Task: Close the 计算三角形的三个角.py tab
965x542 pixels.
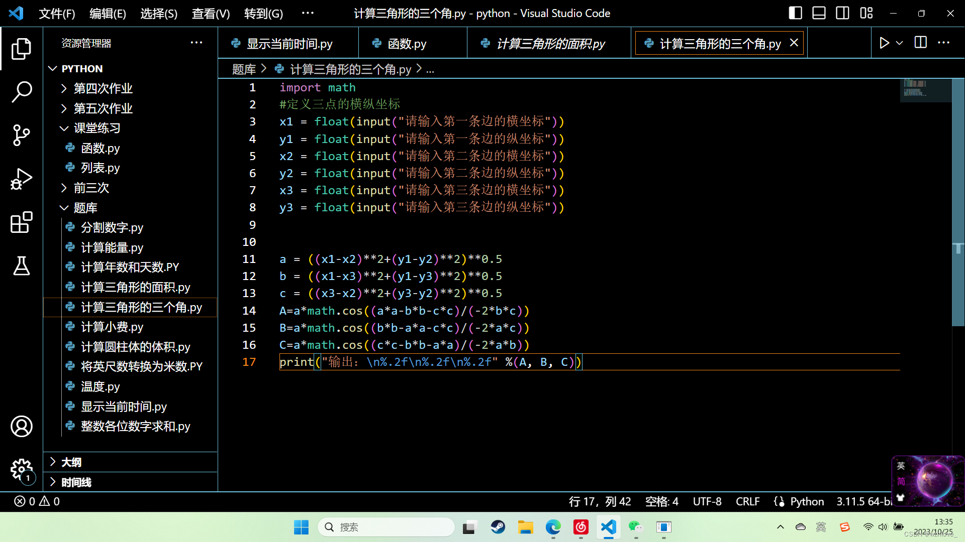Action: (794, 43)
